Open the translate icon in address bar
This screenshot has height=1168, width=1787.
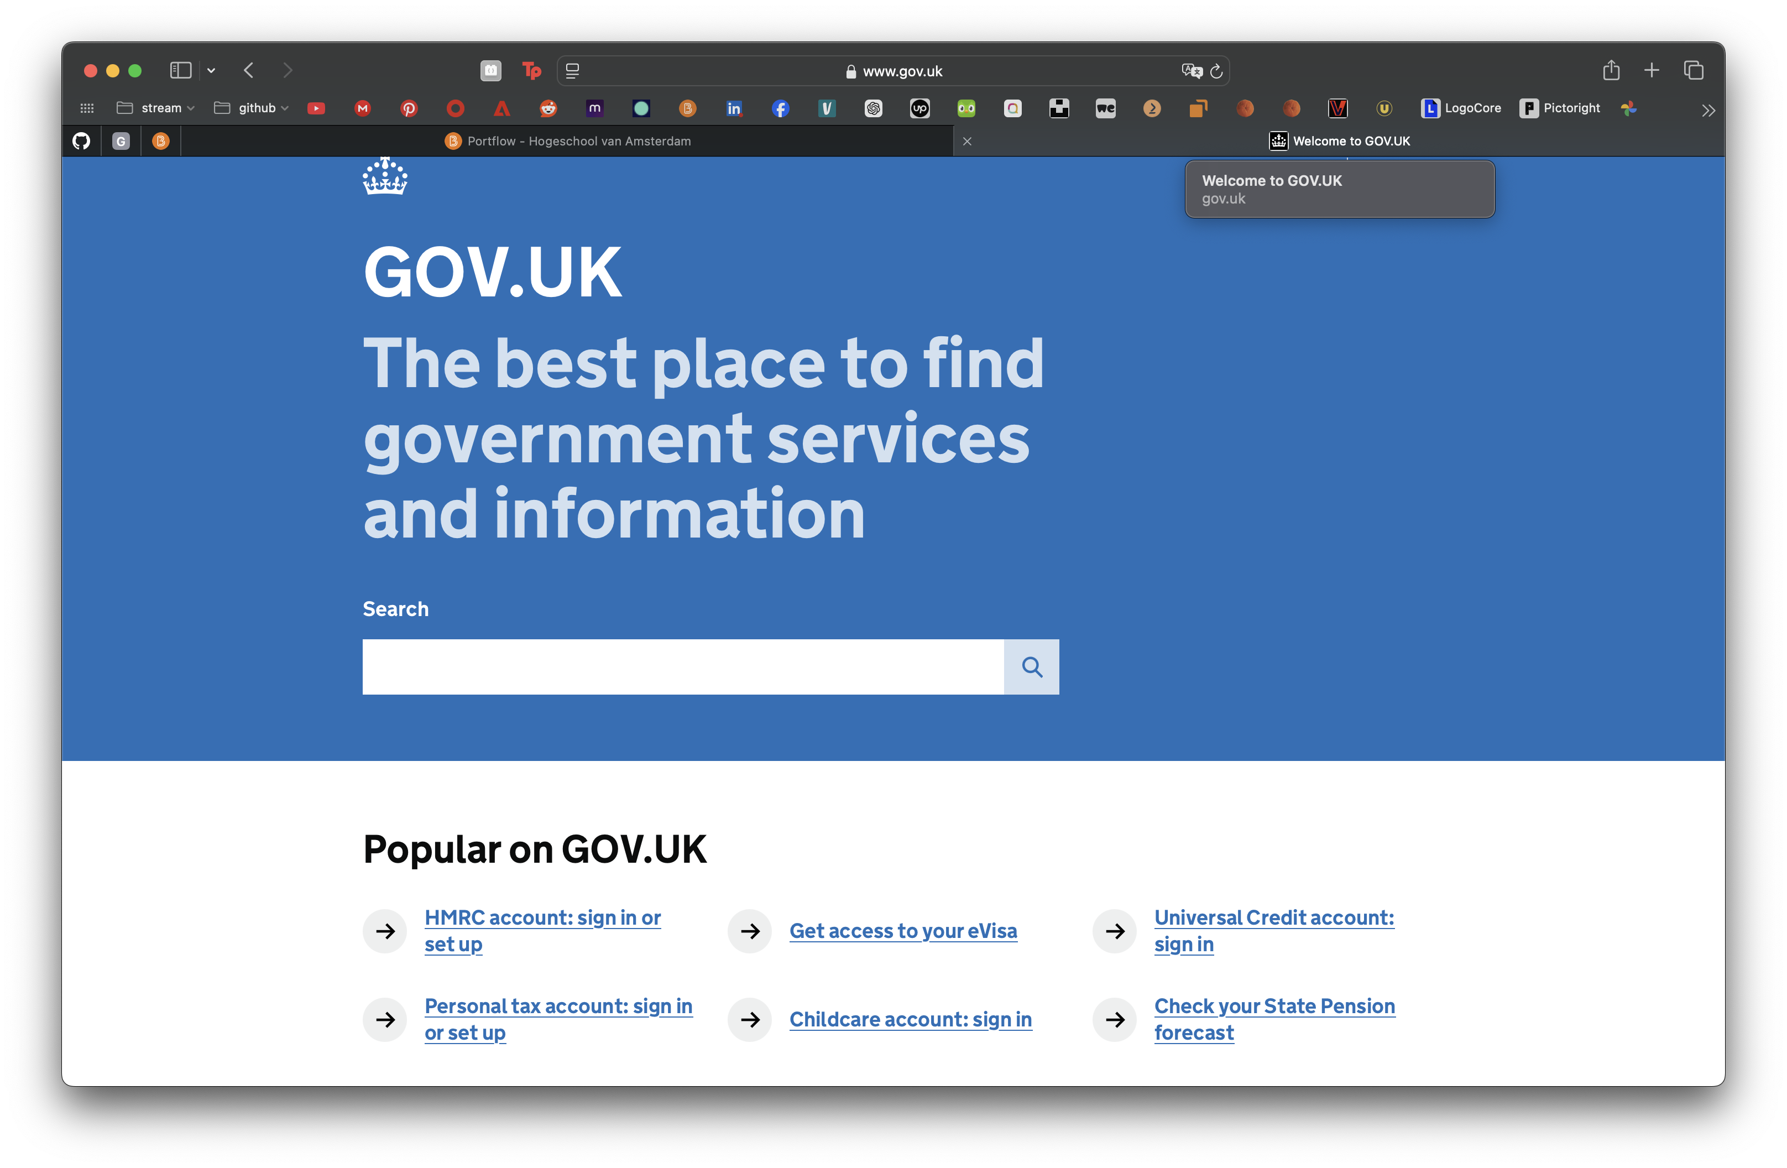(1192, 71)
